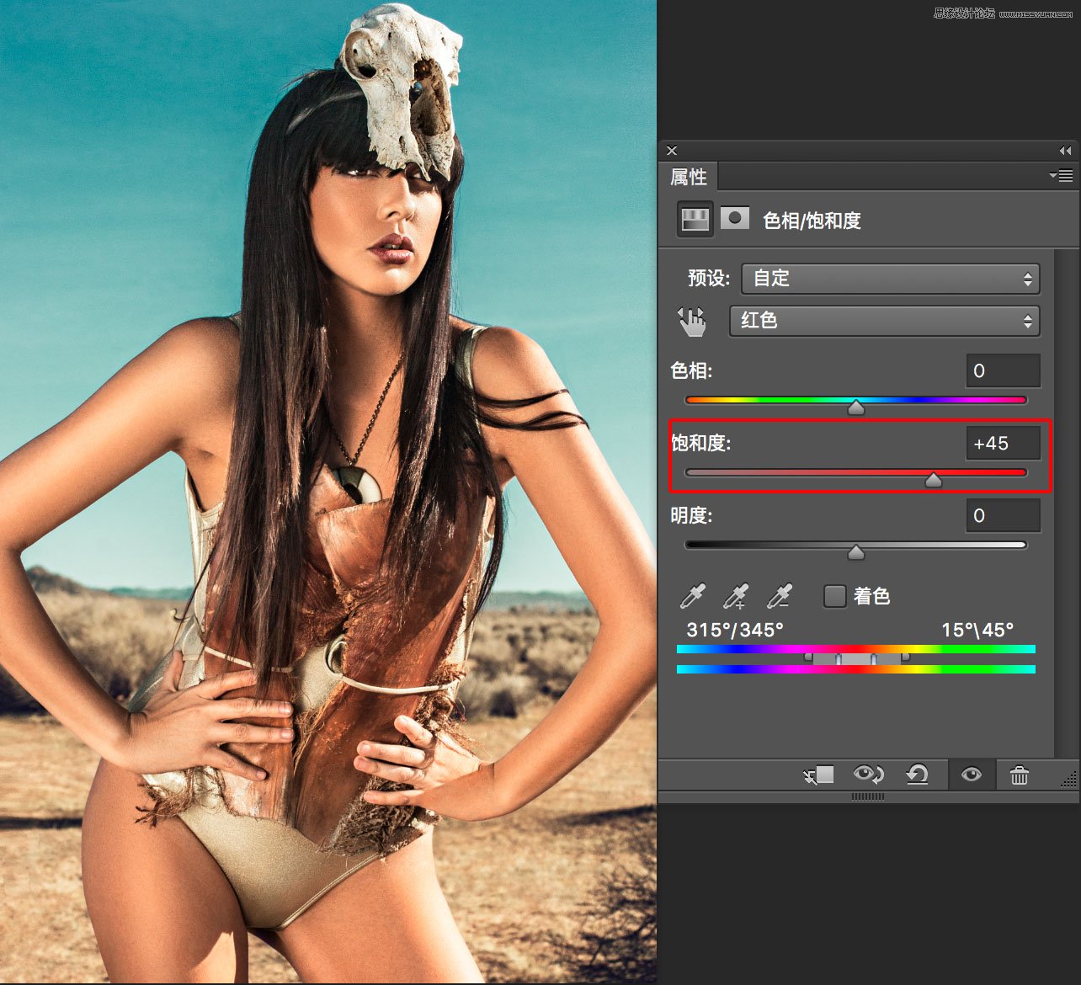
Task: Toggle layer visibility eye icon
Action: 971,775
